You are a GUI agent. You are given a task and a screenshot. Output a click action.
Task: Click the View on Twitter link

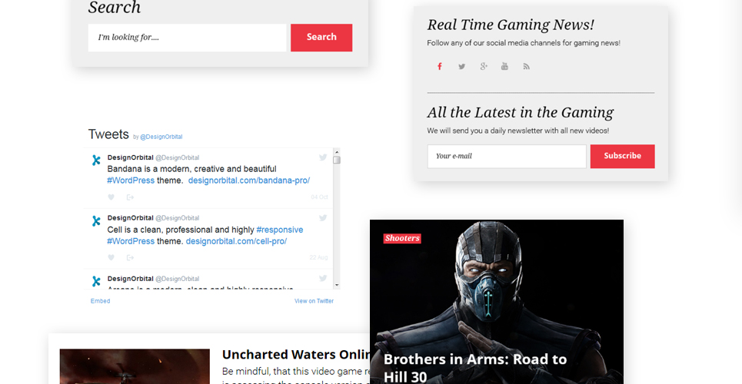click(314, 301)
